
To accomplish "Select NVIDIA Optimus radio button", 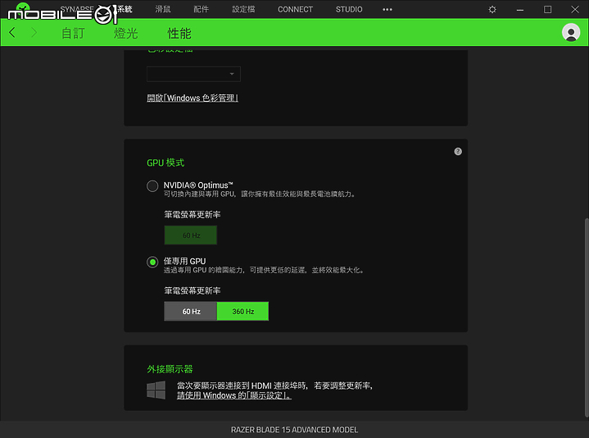I will [x=152, y=185].
